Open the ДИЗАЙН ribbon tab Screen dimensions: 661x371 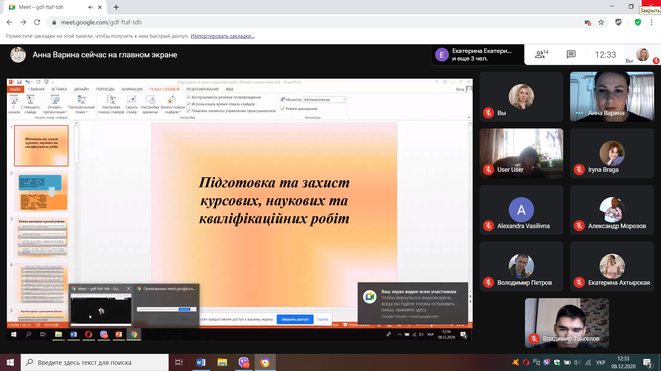click(x=81, y=89)
